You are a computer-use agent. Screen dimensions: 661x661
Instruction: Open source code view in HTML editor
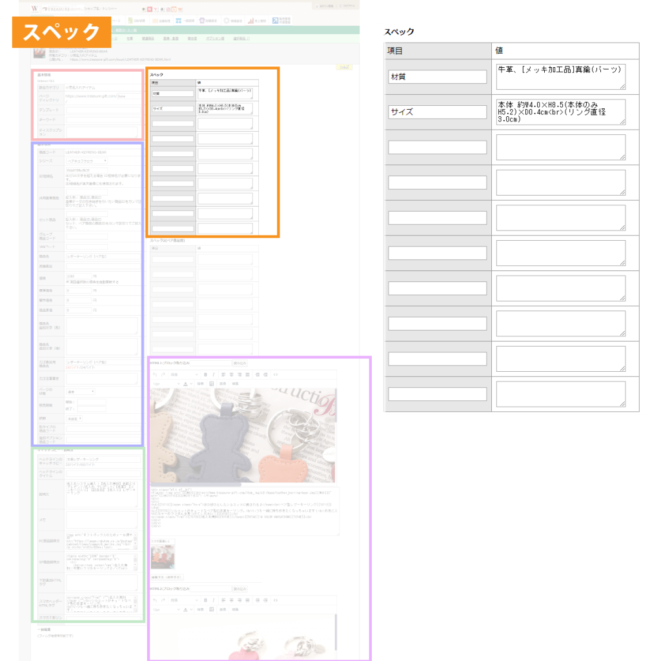(x=276, y=374)
